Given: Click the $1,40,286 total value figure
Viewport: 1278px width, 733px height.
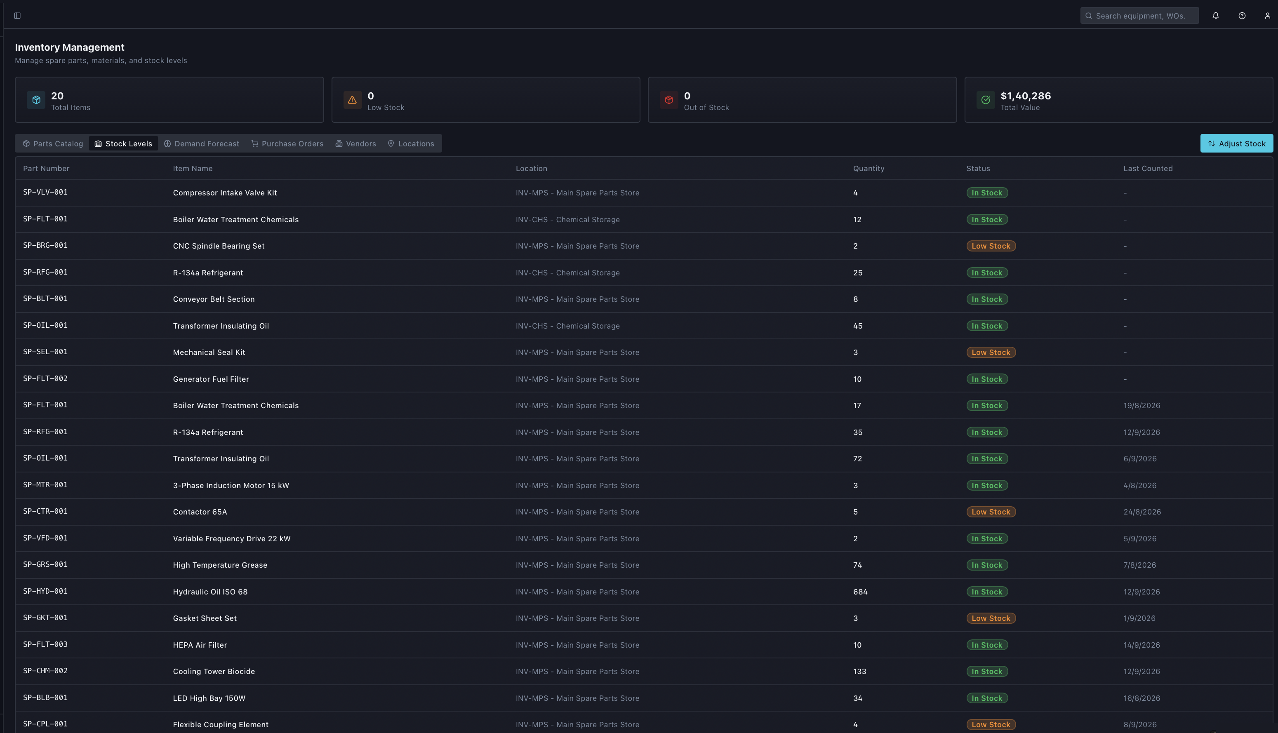Looking at the screenshot, I should [x=1025, y=96].
